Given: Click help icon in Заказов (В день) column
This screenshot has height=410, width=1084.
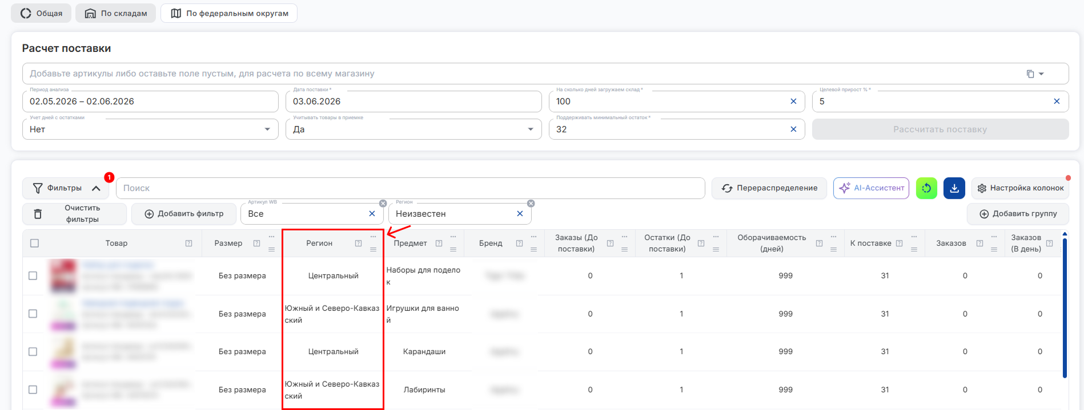Looking at the screenshot, I should [1049, 243].
